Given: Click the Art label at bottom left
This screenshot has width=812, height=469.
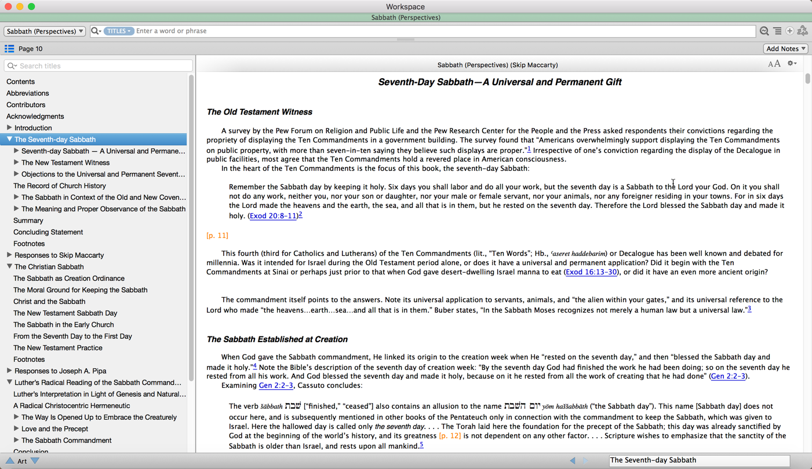Looking at the screenshot, I should [22, 461].
